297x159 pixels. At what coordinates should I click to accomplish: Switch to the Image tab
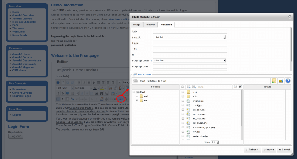tap(137, 25)
